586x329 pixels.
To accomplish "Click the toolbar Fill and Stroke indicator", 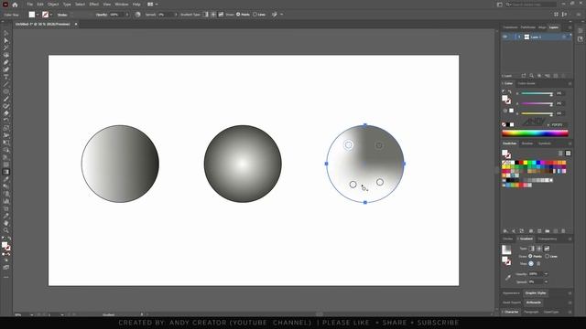I will [x=6, y=246].
